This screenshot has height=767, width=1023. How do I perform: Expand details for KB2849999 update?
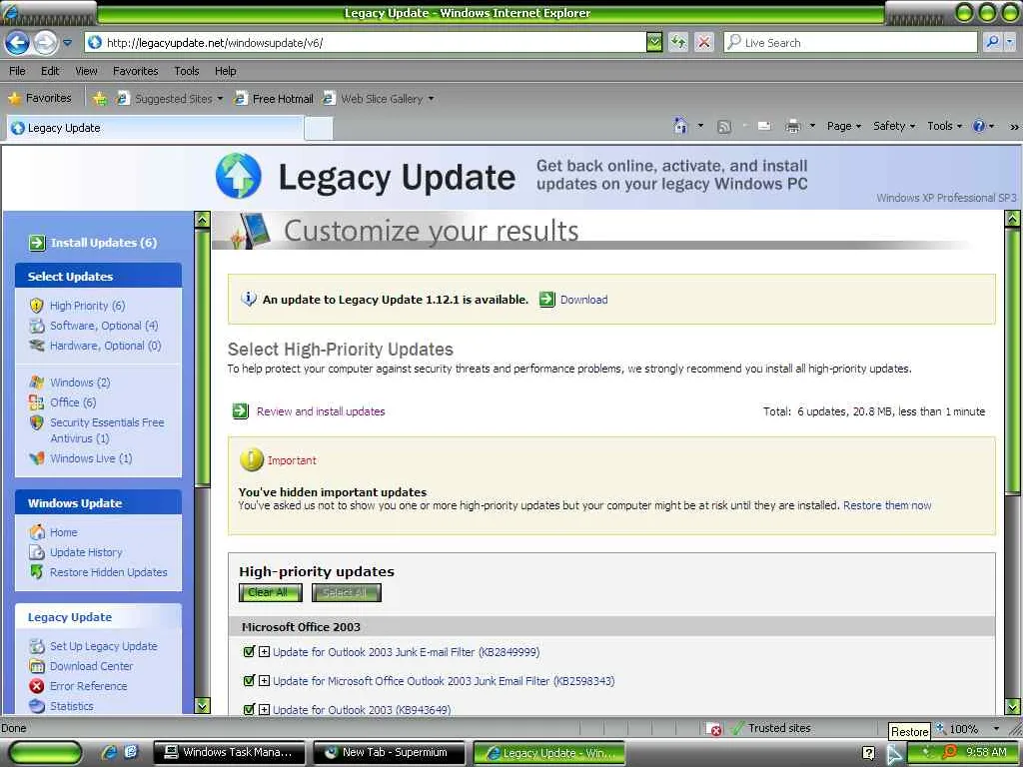coord(264,651)
